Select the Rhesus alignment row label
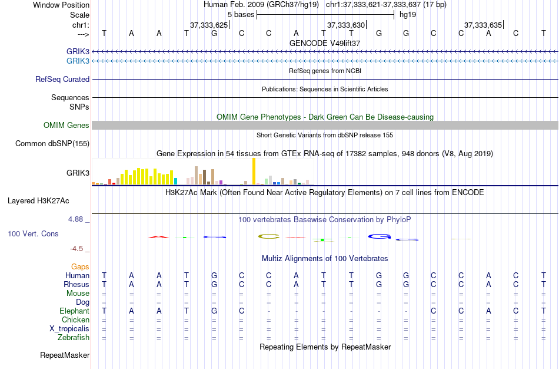Screen dimensions: 559x369 (x=76, y=284)
